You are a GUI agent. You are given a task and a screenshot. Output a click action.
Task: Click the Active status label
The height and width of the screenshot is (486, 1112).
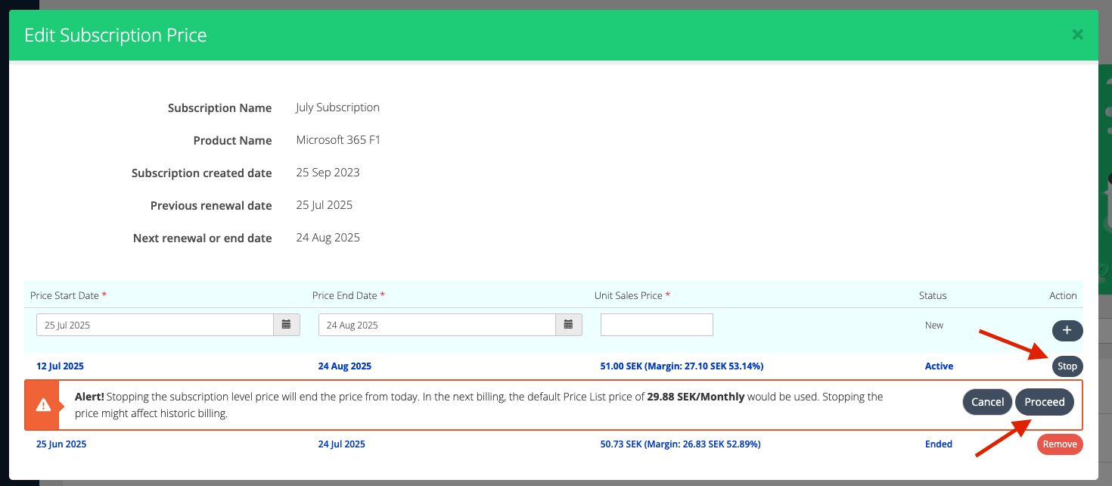(x=939, y=366)
